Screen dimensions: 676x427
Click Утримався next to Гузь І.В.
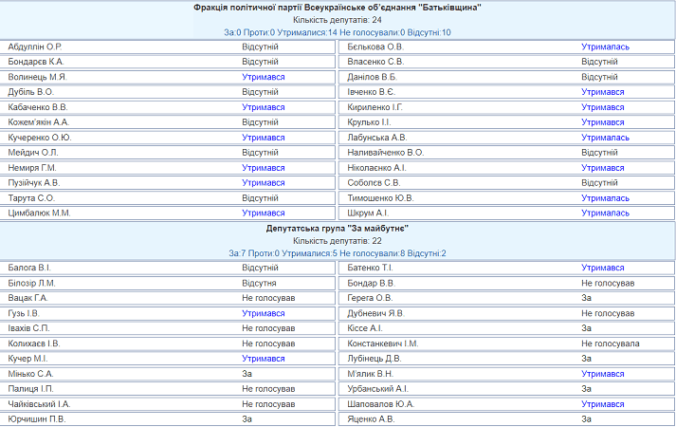(263, 313)
